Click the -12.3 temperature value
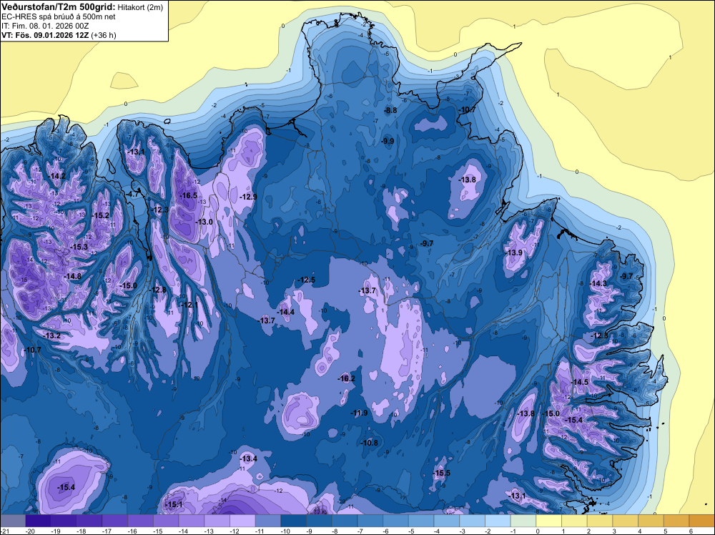The width and height of the screenshot is (715, 535). (160, 210)
